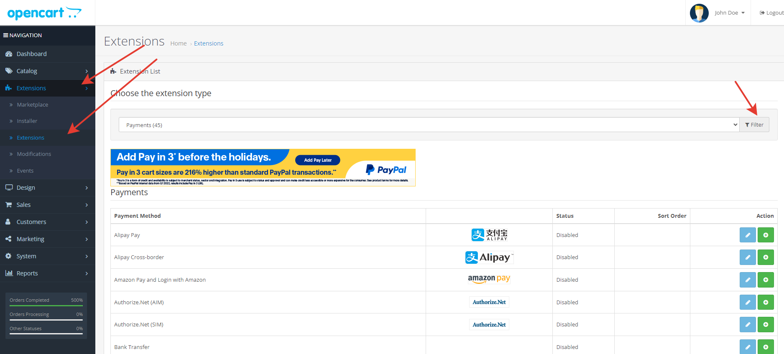The image size is (784, 354).
Task: Install Alipay Pay with green plus button
Action: 765,235
